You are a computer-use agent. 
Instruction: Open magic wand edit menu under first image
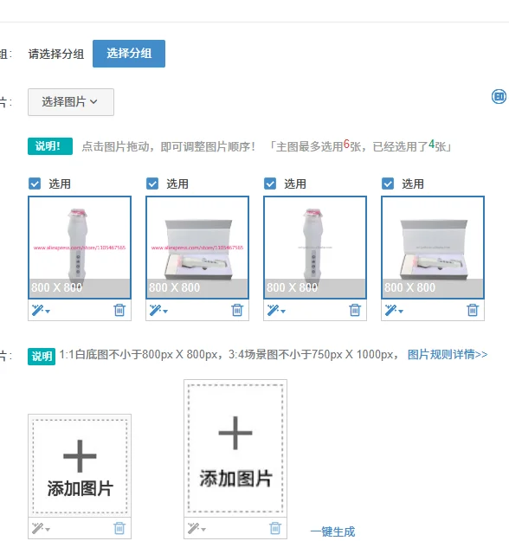pyautogui.click(x=41, y=310)
